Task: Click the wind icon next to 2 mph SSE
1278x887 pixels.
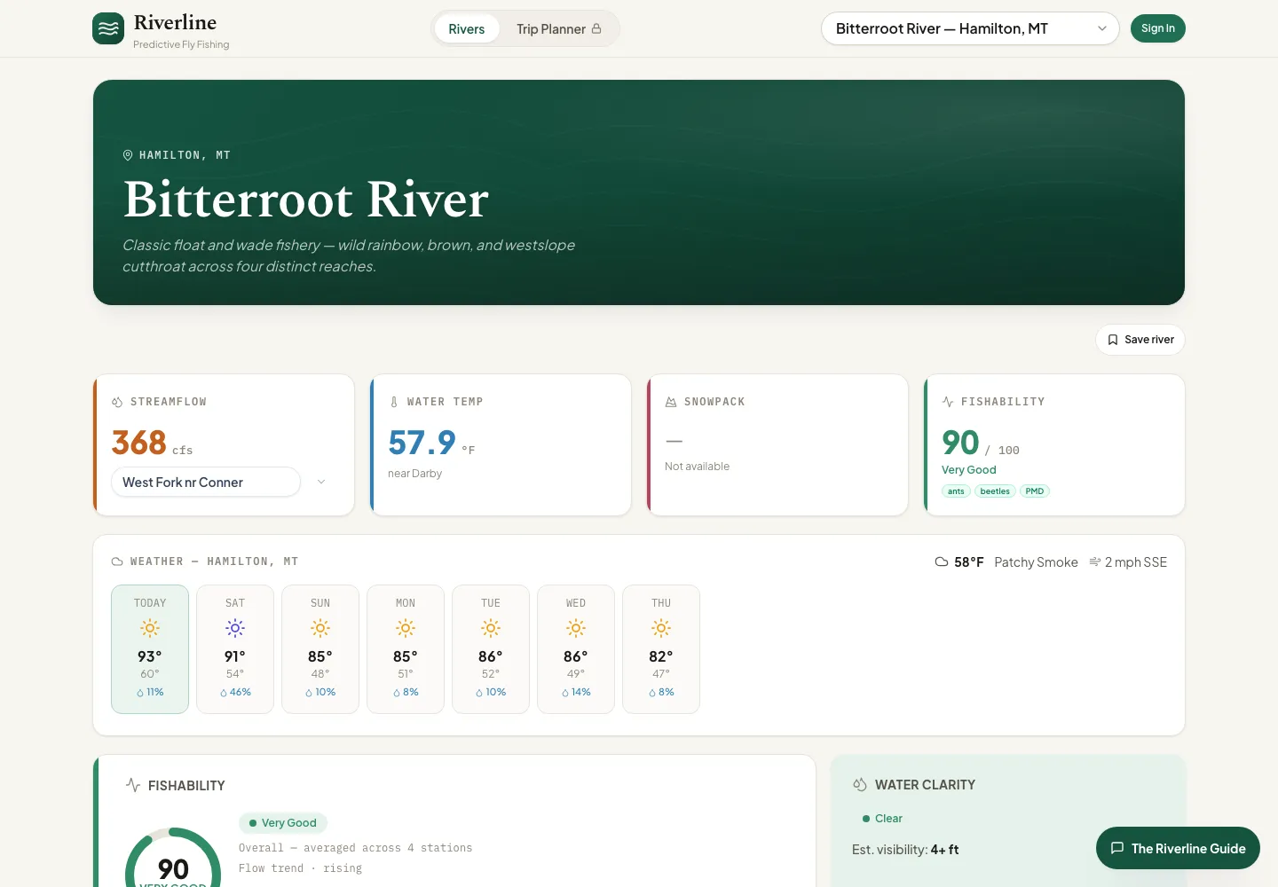Action: pyautogui.click(x=1095, y=562)
